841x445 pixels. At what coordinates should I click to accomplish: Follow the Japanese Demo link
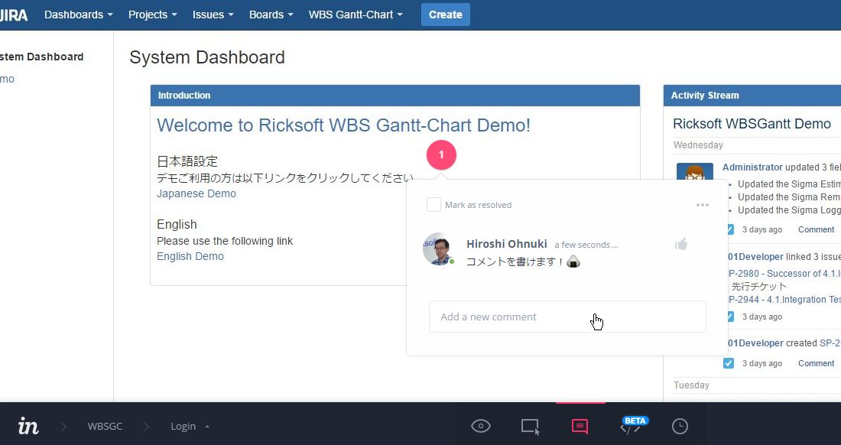(196, 193)
